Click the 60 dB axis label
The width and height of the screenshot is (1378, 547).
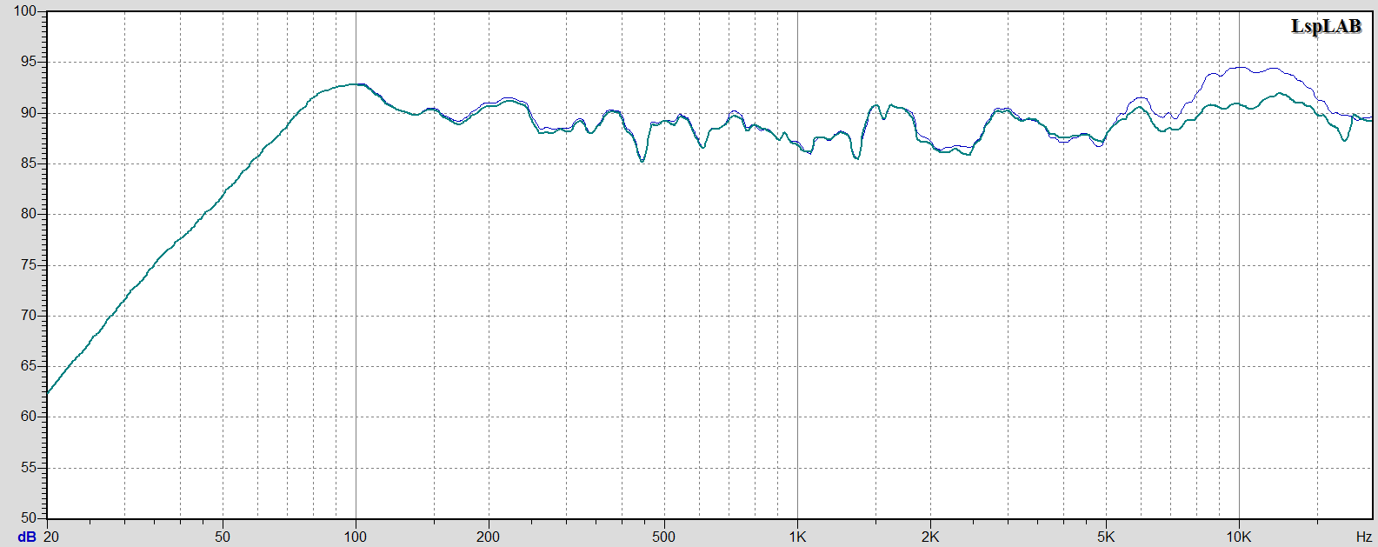(29, 417)
